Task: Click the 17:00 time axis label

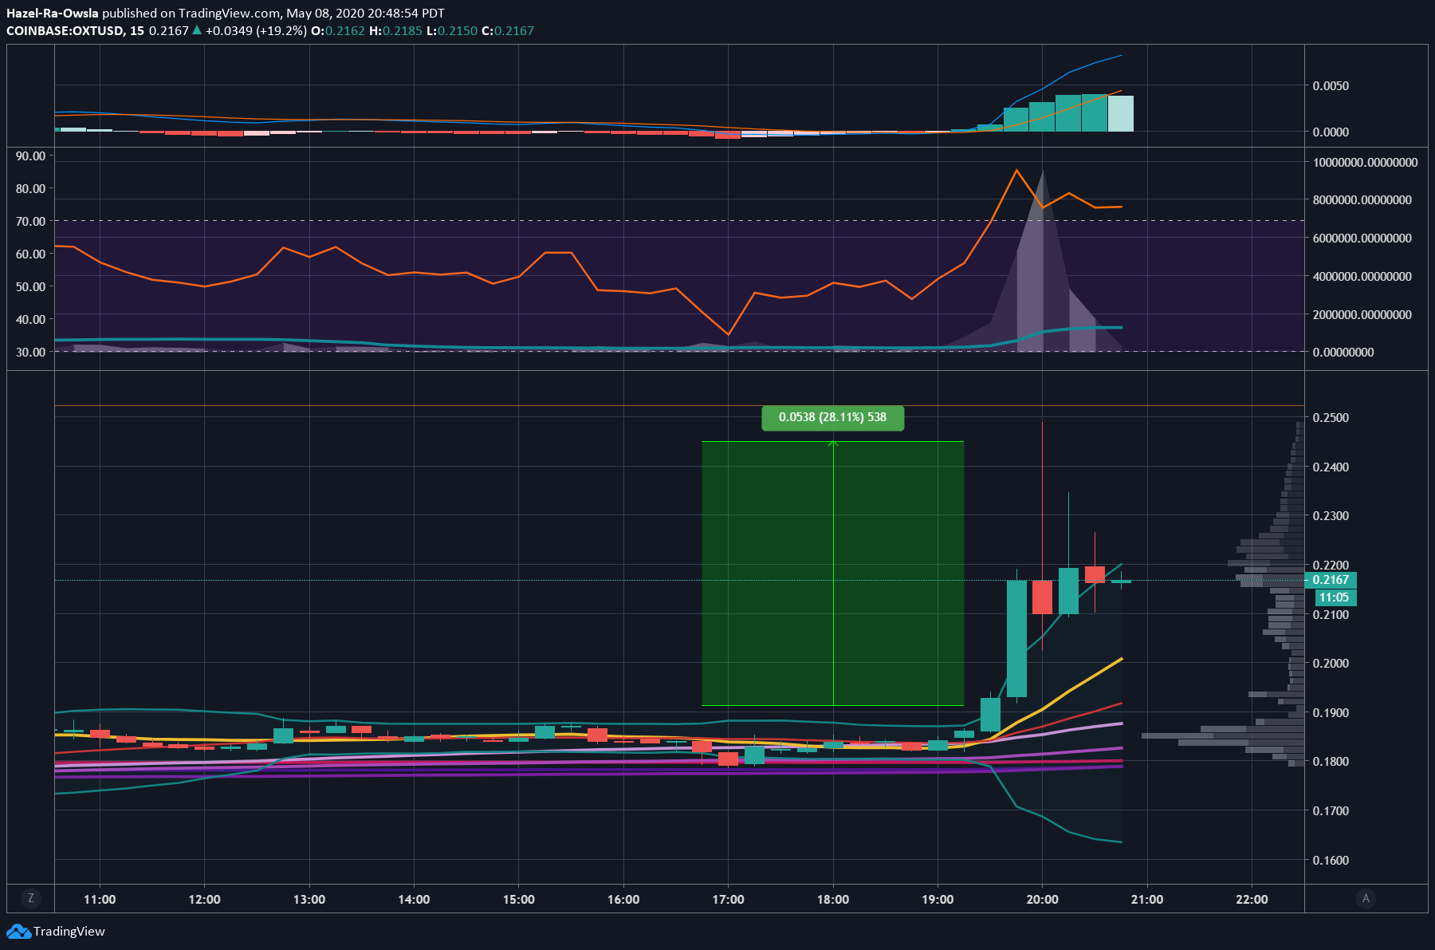Action: (x=728, y=899)
